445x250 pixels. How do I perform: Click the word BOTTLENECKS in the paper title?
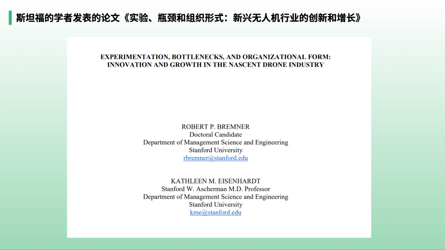(x=198, y=57)
